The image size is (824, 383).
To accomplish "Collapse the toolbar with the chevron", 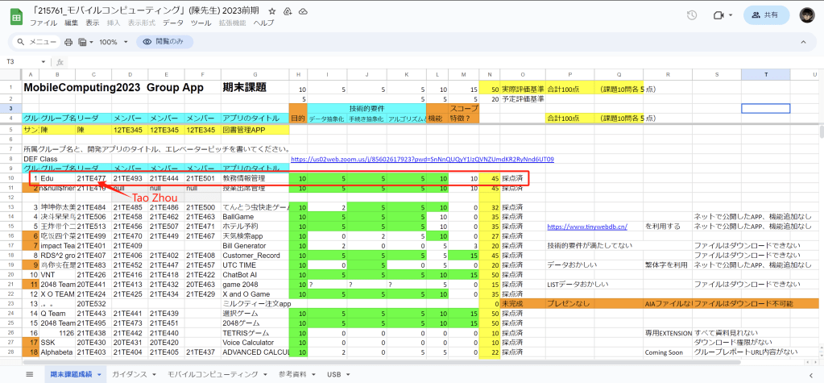I will coord(809,41).
